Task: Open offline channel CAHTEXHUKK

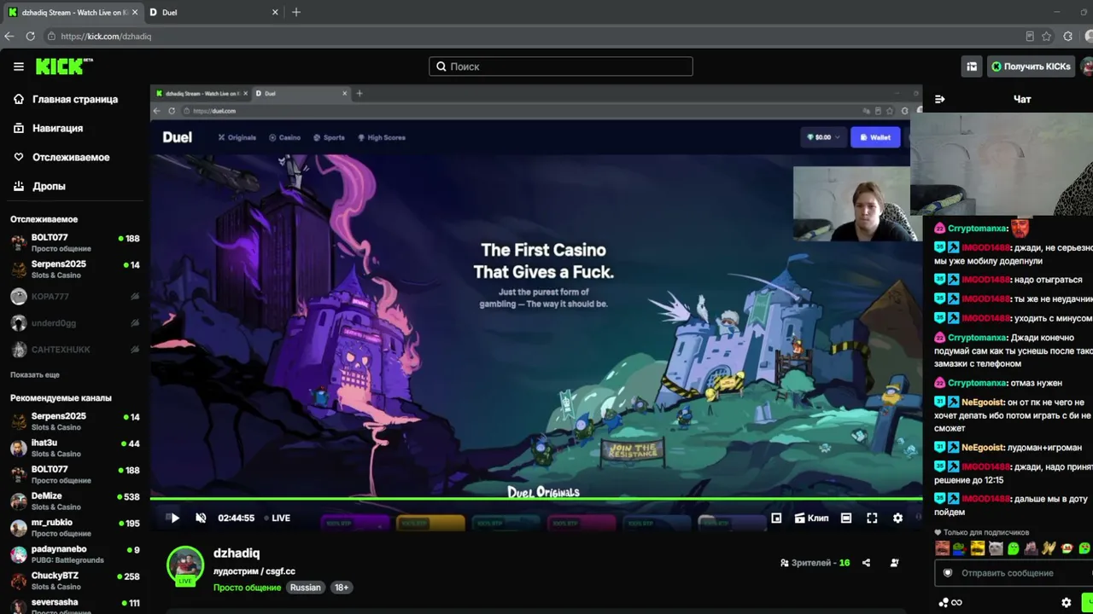Action: point(74,350)
